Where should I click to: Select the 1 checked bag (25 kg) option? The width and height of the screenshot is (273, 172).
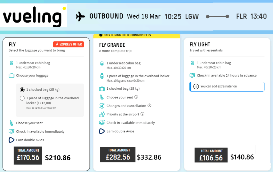pos(22,90)
